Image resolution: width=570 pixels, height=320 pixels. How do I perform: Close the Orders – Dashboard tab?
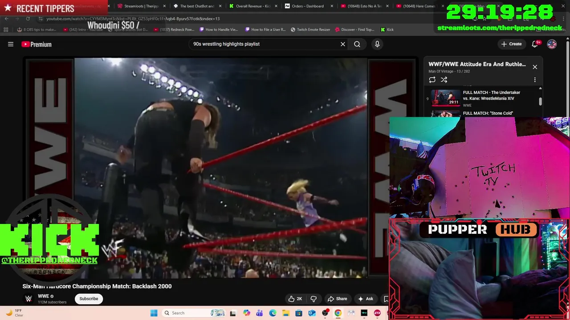[x=332, y=6]
